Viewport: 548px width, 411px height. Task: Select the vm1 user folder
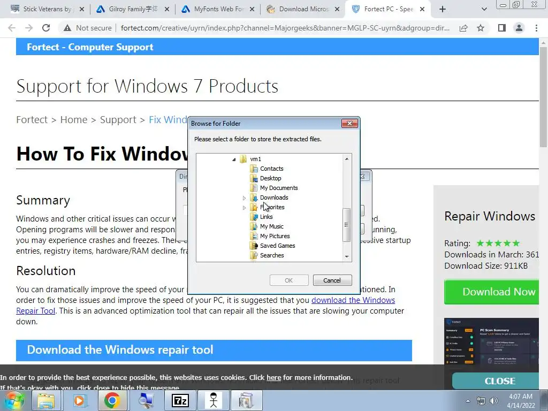pyautogui.click(x=255, y=159)
